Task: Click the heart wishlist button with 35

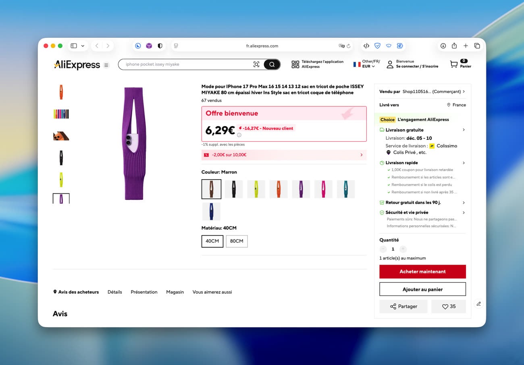Action: pos(449,307)
